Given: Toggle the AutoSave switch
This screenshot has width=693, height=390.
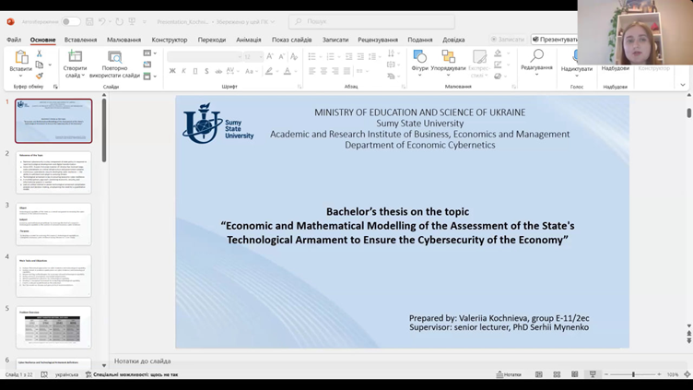Looking at the screenshot, I should click(x=71, y=21).
